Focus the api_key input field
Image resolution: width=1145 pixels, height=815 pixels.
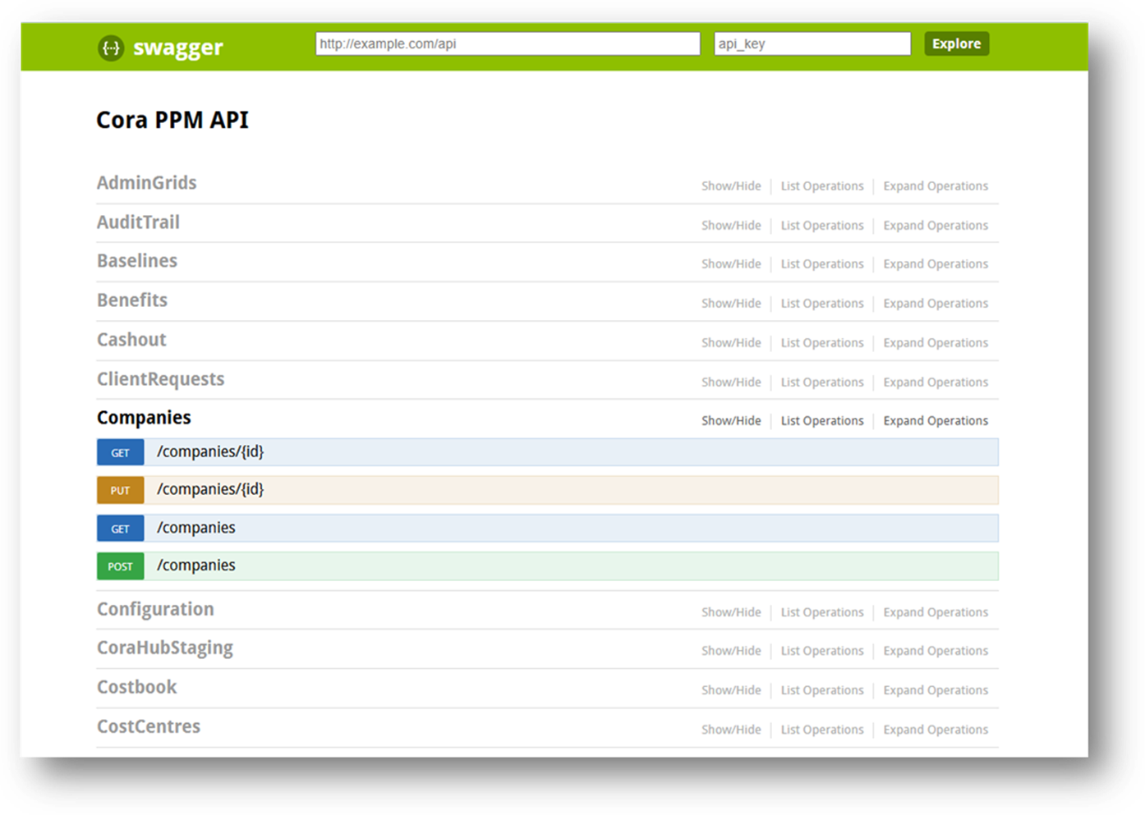click(x=812, y=43)
